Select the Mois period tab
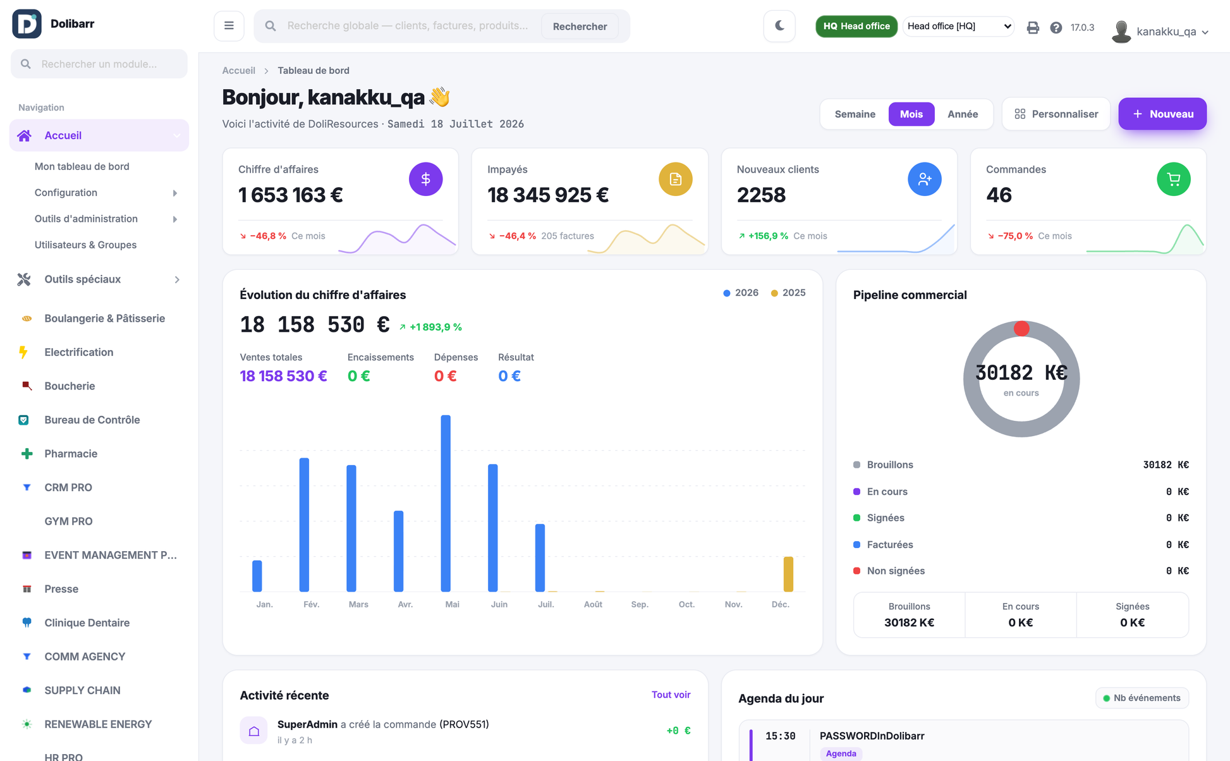The width and height of the screenshot is (1230, 761). (911, 114)
